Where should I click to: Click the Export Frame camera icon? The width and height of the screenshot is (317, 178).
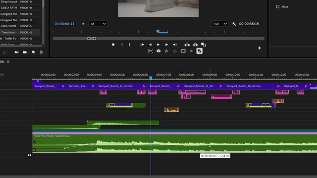(x=158, y=51)
